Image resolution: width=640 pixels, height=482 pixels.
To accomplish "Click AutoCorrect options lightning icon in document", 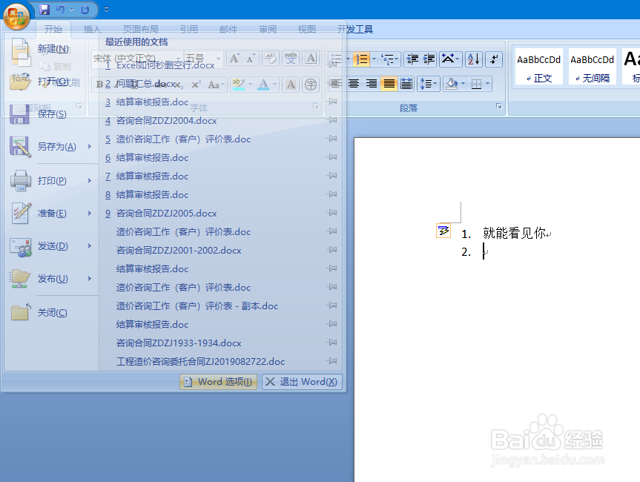I will [x=443, y=231].
